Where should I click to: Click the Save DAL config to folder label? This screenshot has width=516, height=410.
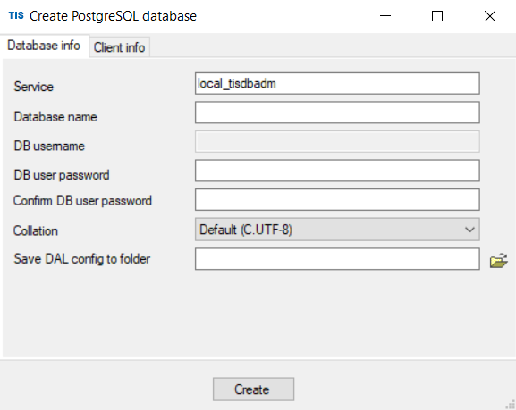coord(82,259)
